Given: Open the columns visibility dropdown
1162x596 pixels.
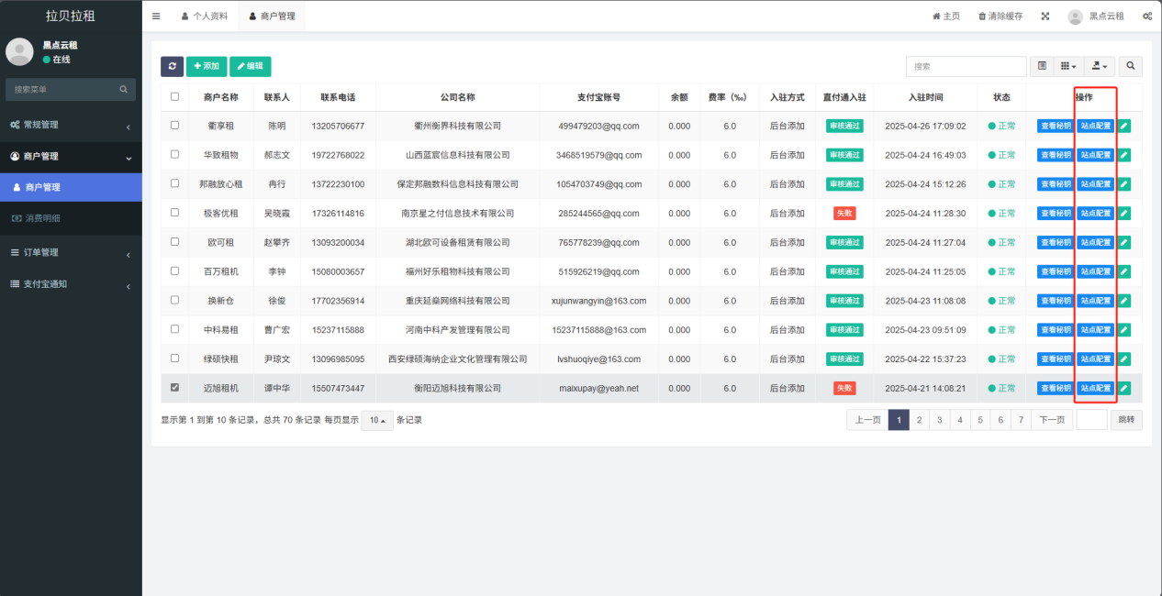Looking at the screenshot, I should coord(1067,66).
